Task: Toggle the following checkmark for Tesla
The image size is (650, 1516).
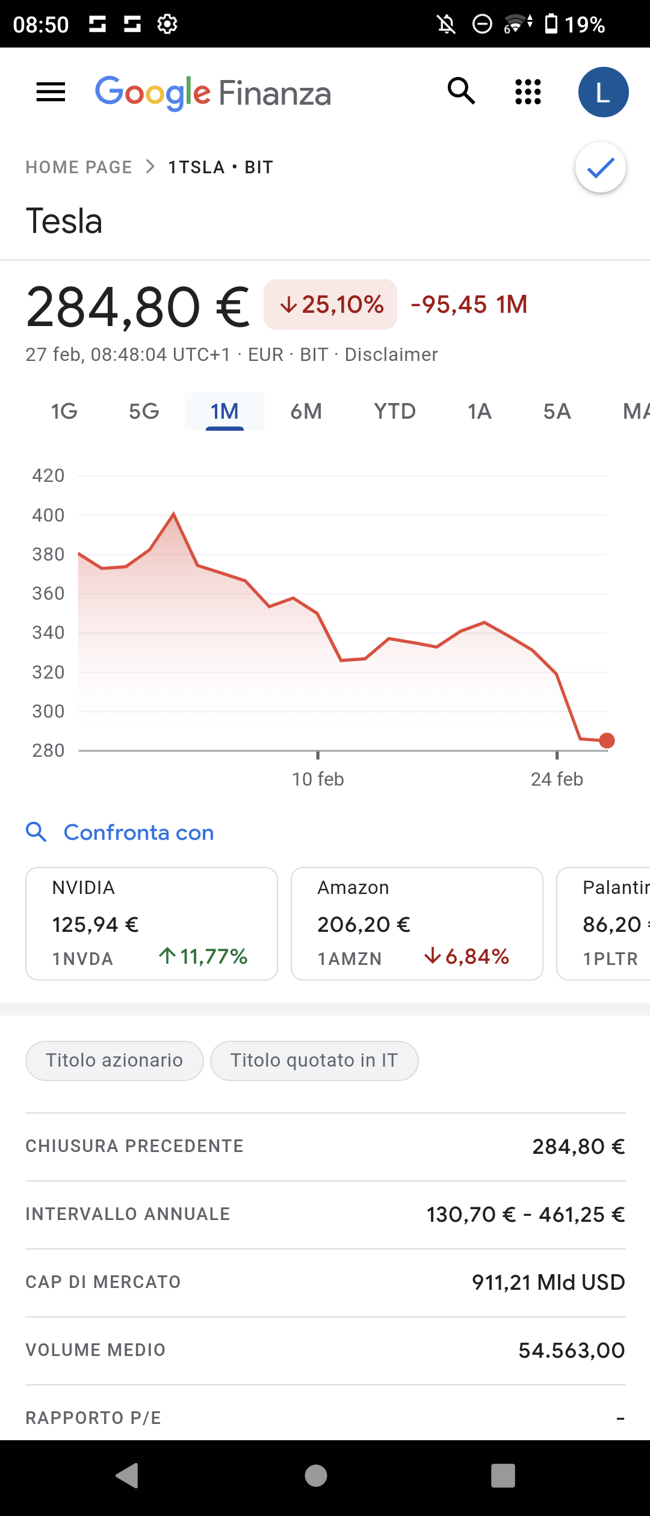Action: click(x=601, y=167)
